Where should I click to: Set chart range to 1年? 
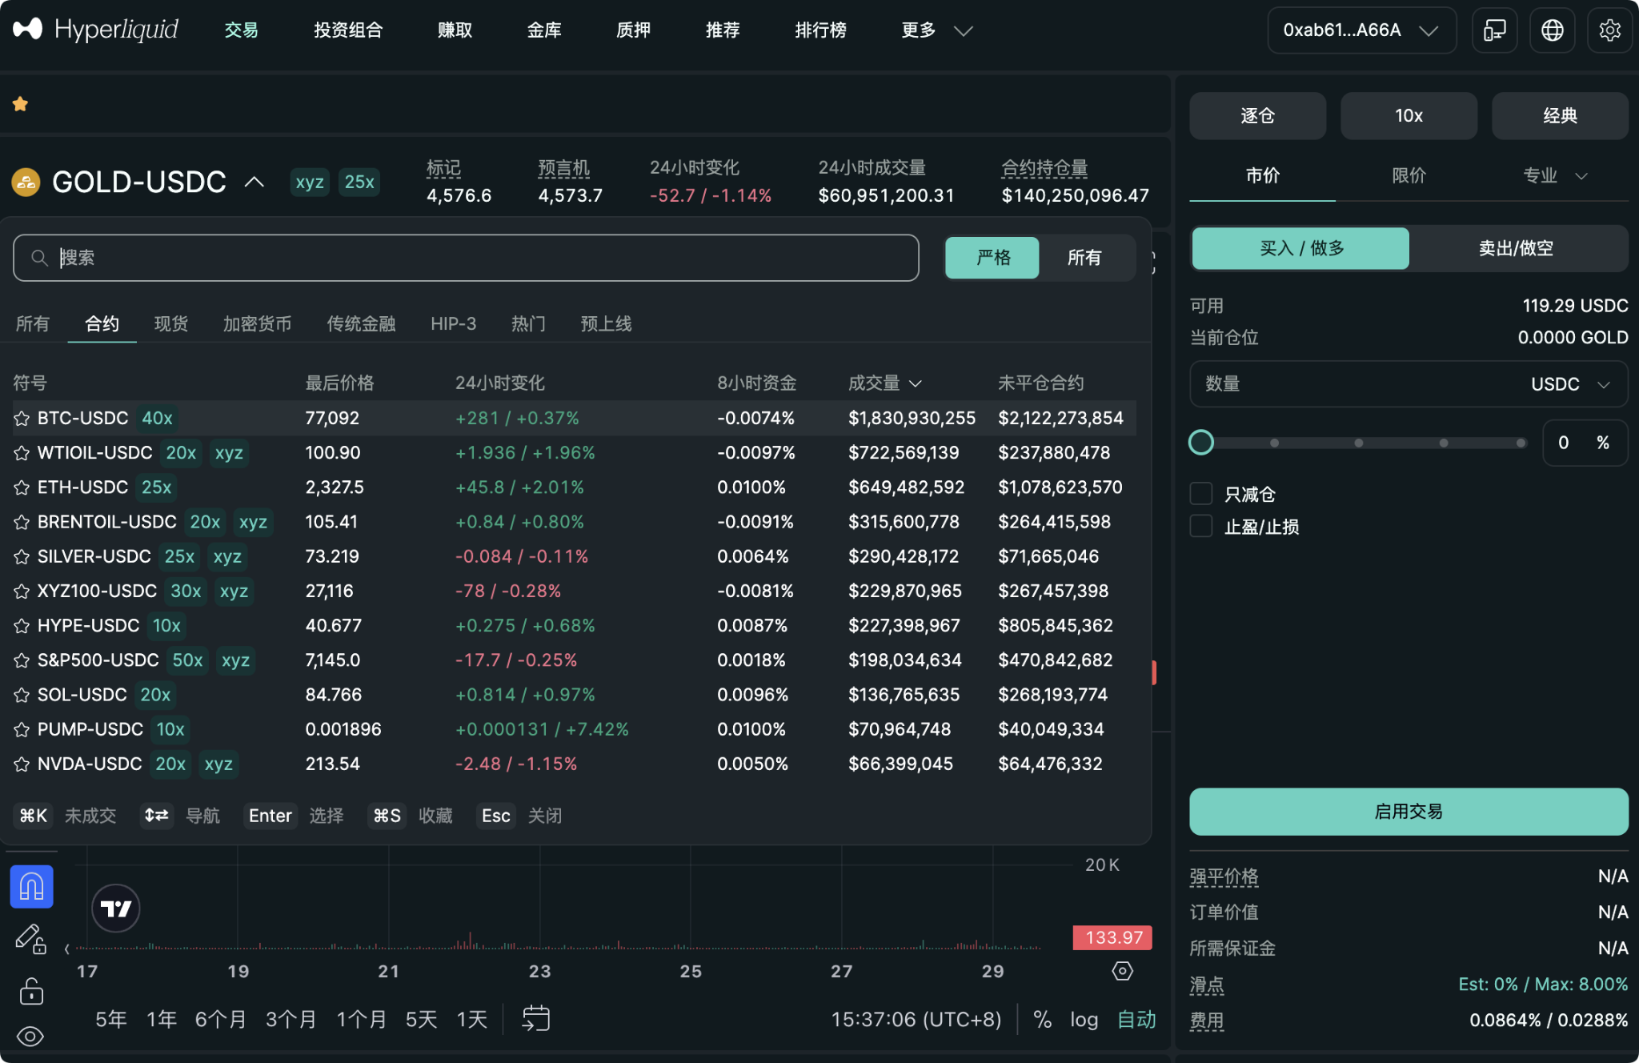162,1019
